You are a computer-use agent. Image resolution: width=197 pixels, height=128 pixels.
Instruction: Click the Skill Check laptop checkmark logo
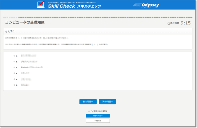point(41,5)
